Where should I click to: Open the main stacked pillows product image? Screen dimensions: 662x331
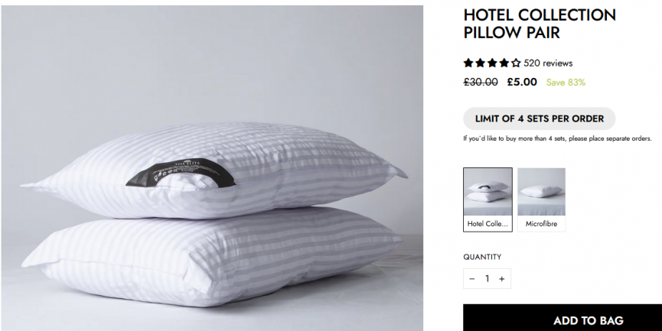[x=212, y=168]
